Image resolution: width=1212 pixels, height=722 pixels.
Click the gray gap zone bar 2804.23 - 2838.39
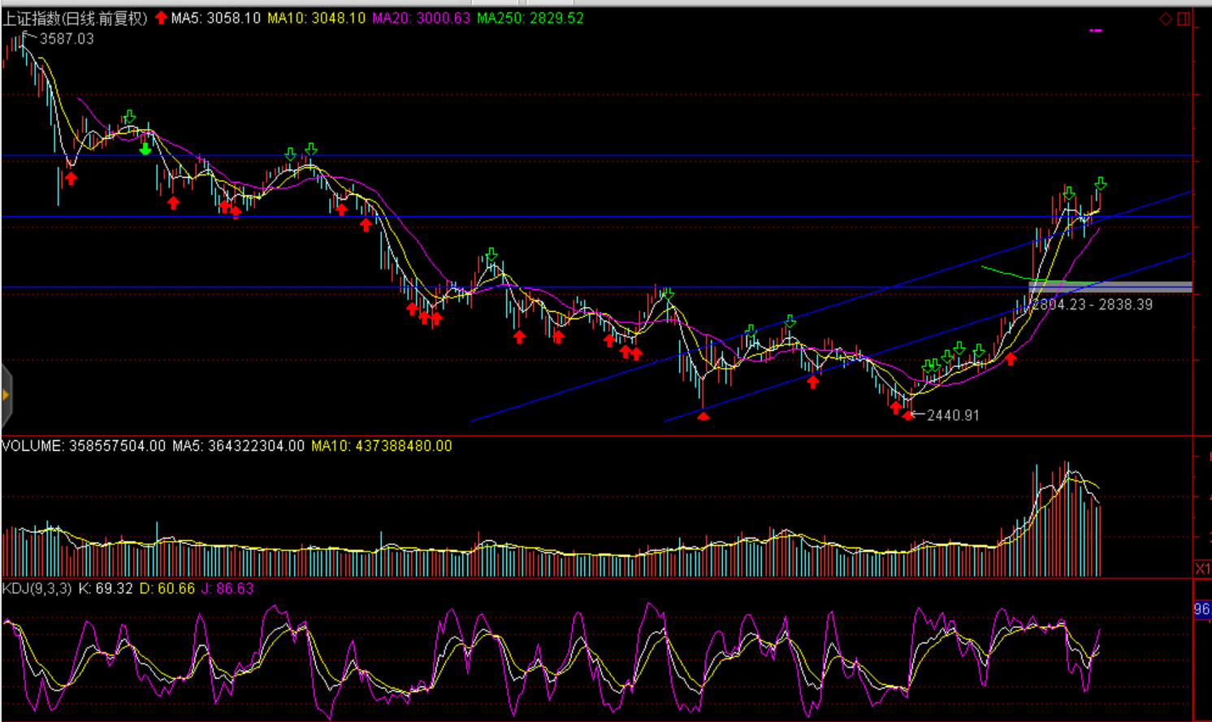pyautogui.click(x=1110, y=286)
